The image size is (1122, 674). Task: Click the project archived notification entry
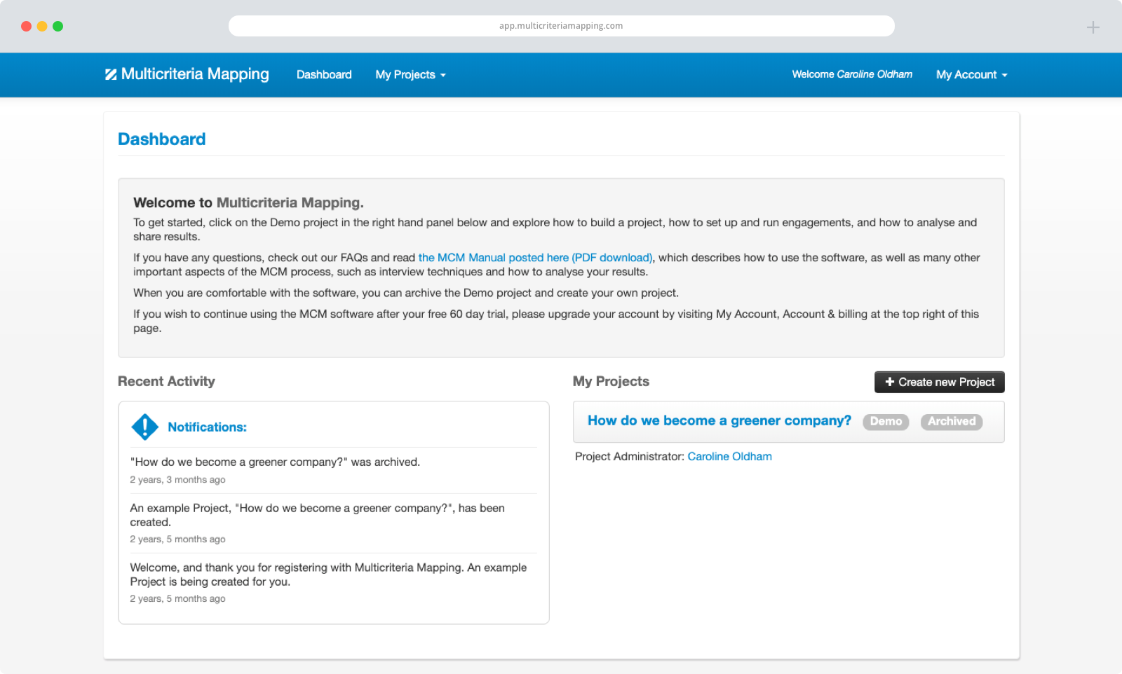[275, 462]
